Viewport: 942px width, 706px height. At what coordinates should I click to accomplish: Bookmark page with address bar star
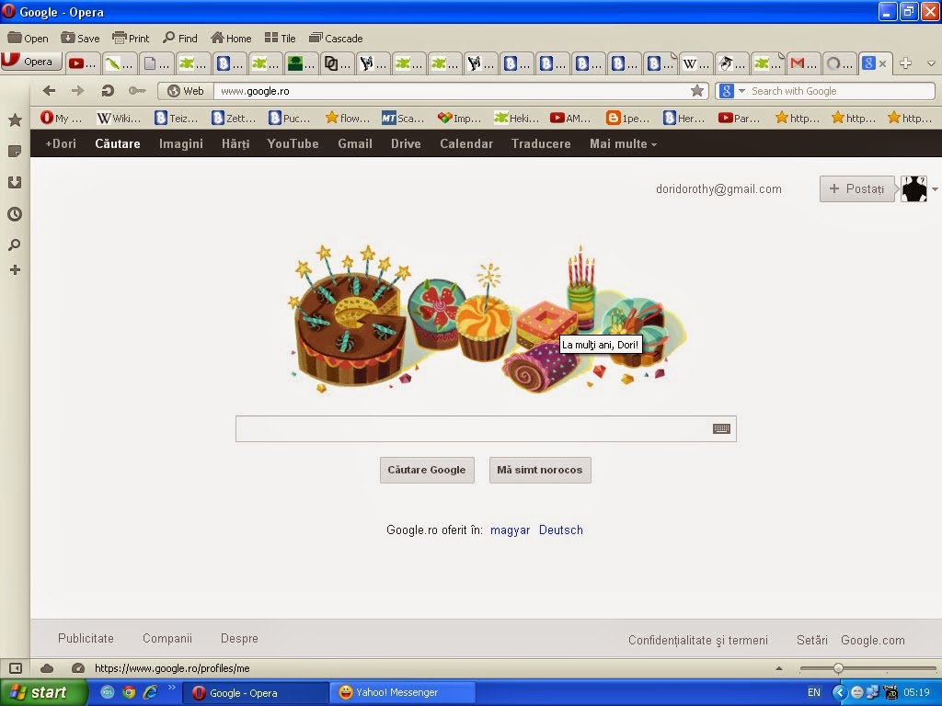click(x=697, y=91)
